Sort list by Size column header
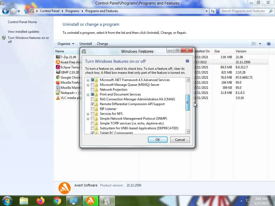 tap(223, 51)
